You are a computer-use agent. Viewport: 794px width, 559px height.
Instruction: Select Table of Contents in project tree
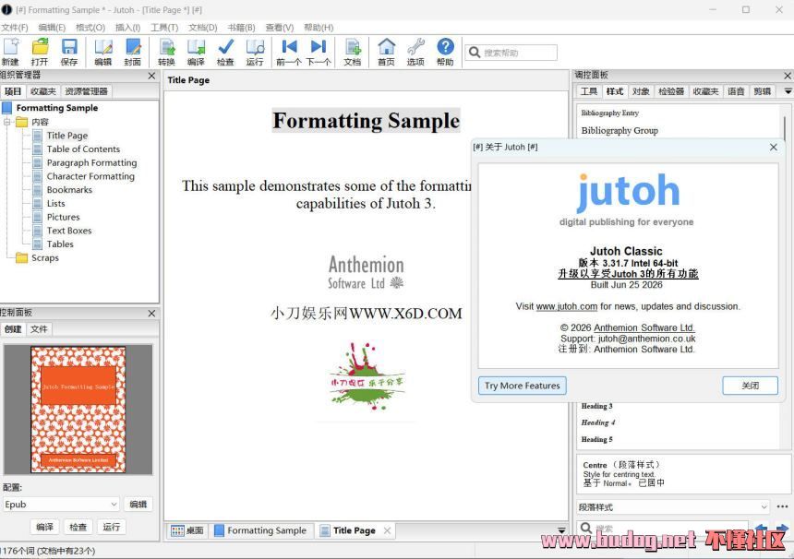point(83,149)
